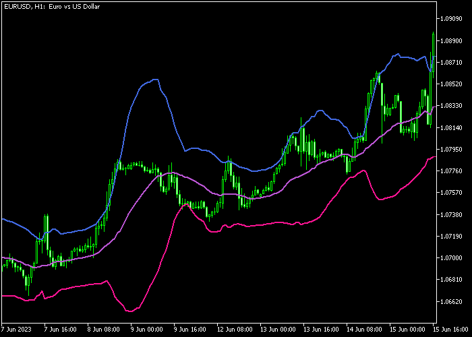Click price label 1.06620

tap(451, 301)
